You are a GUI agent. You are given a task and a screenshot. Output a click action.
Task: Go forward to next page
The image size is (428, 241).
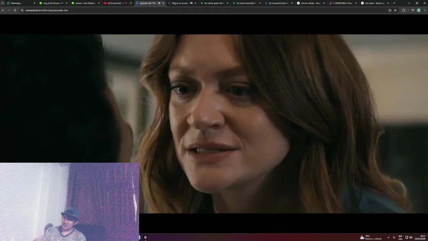9,10
